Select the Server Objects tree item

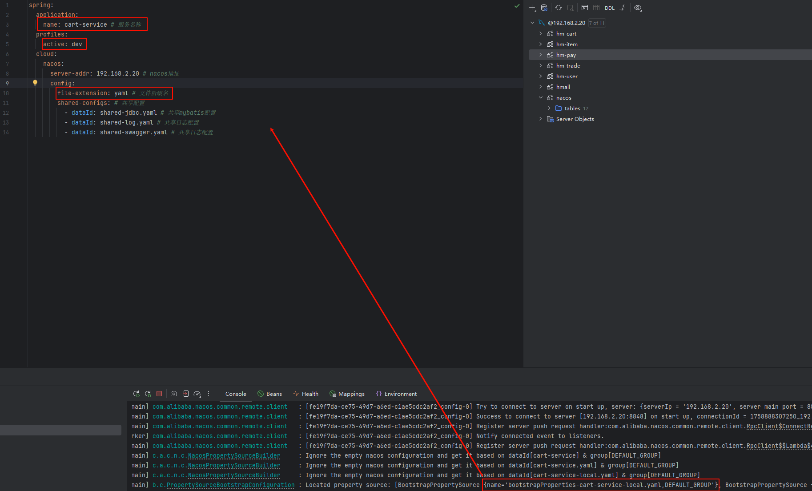pos(670,119)
